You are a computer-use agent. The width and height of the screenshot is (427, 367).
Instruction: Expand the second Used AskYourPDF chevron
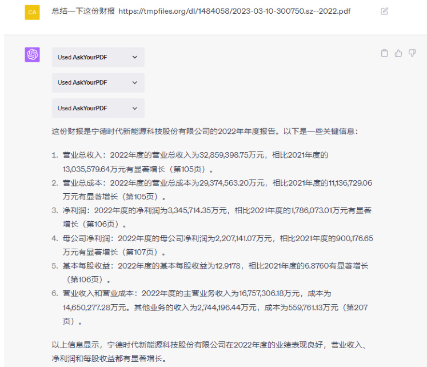tap(135, 82)
